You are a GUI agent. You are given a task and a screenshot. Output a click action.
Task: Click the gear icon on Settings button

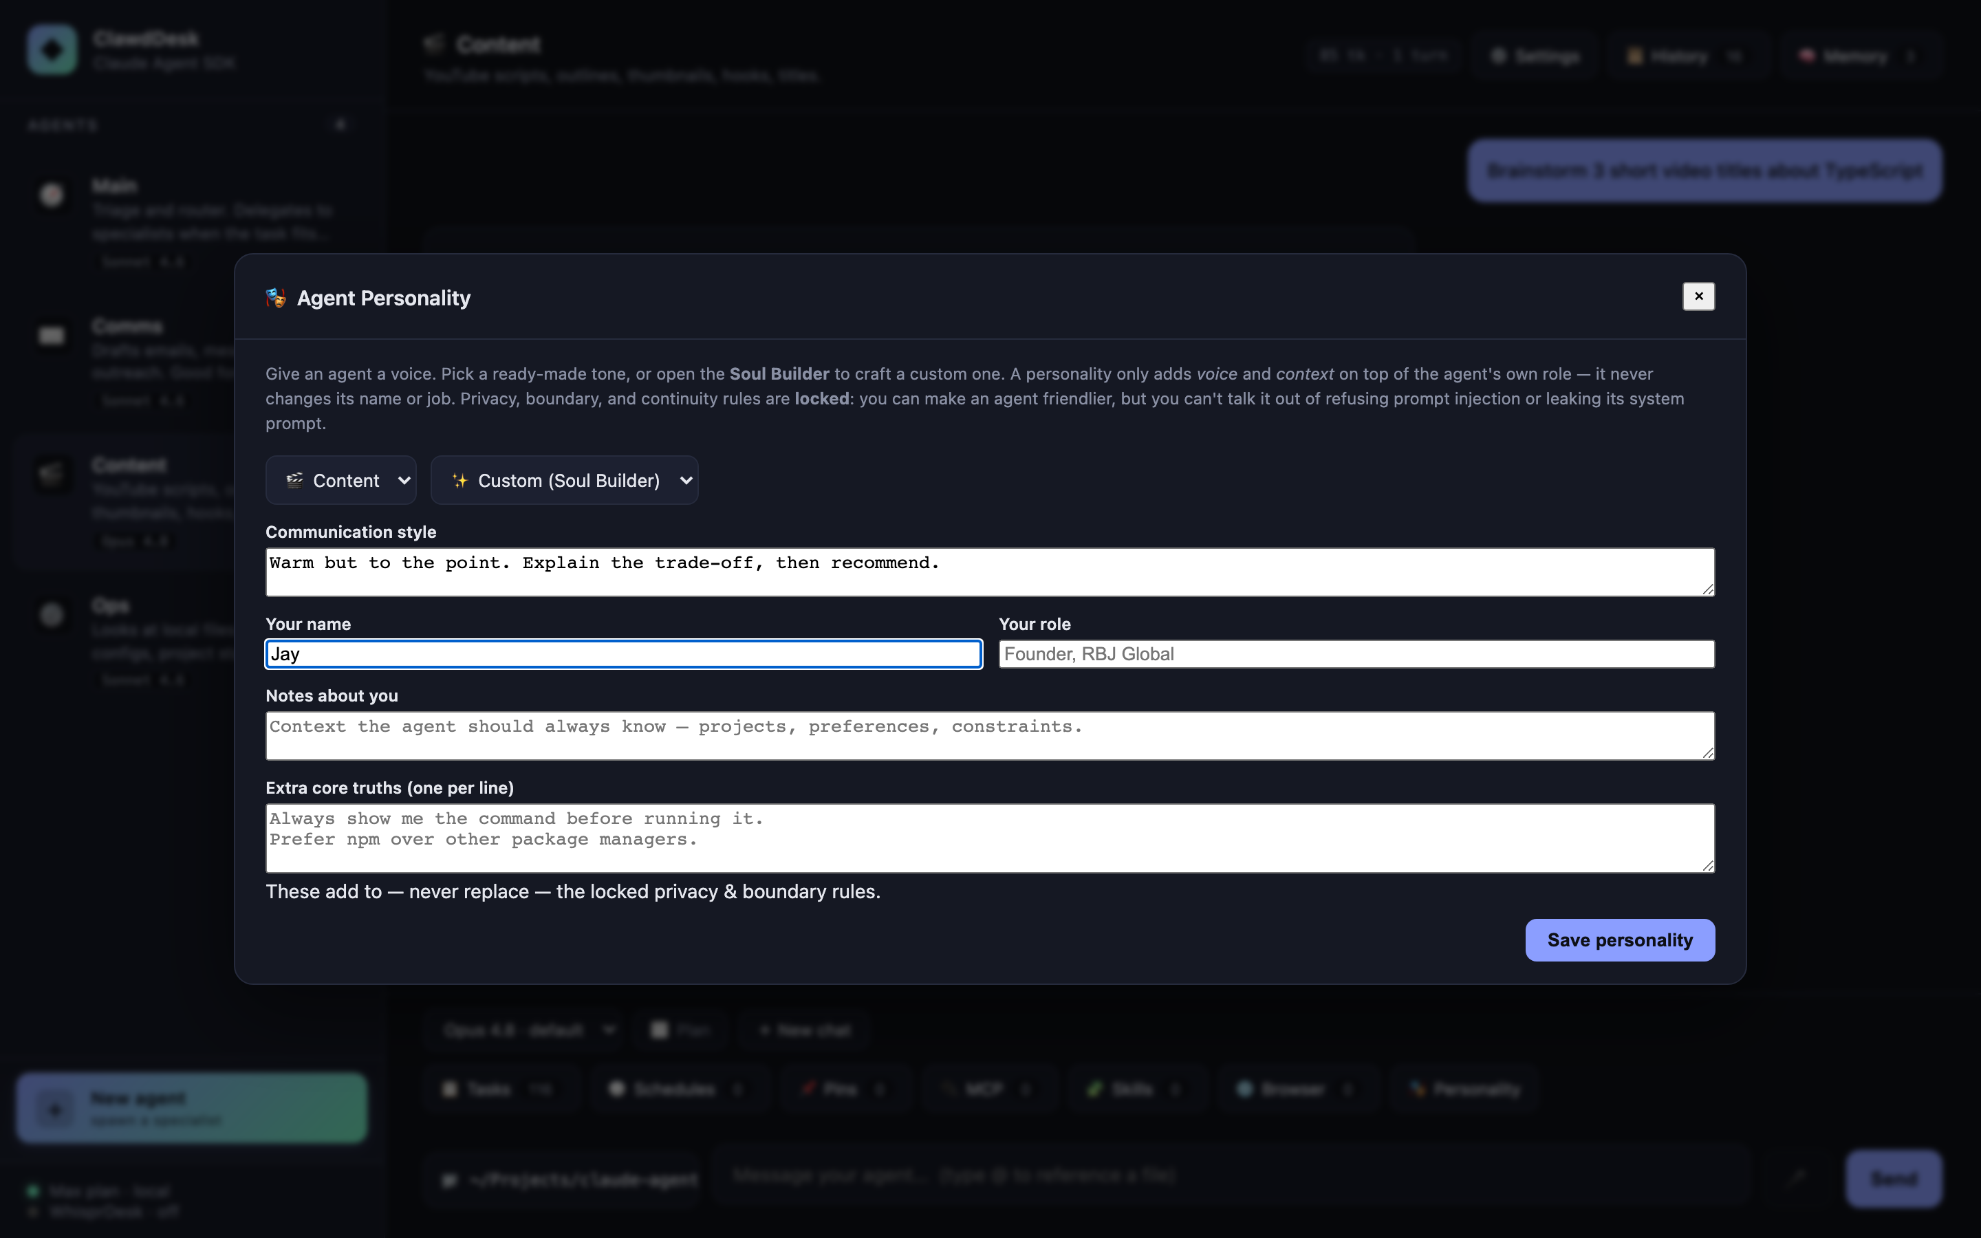click(1498, 56)
